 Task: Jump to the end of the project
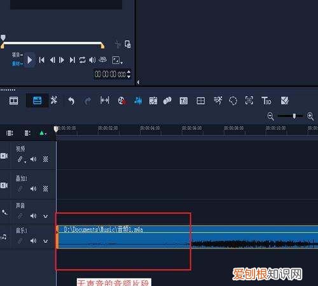point(73,60)
